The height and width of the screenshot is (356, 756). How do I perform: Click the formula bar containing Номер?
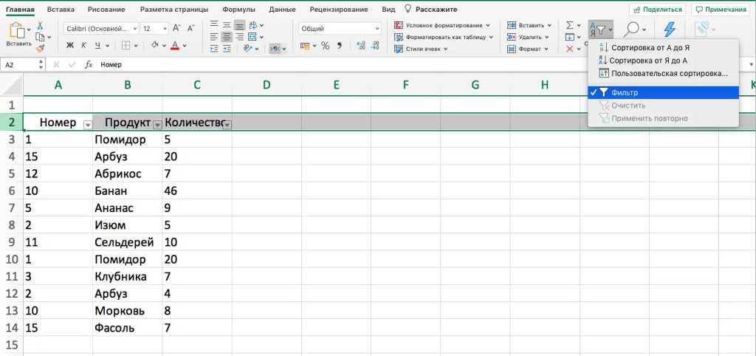pyautogui.click(x=423, y=65)
